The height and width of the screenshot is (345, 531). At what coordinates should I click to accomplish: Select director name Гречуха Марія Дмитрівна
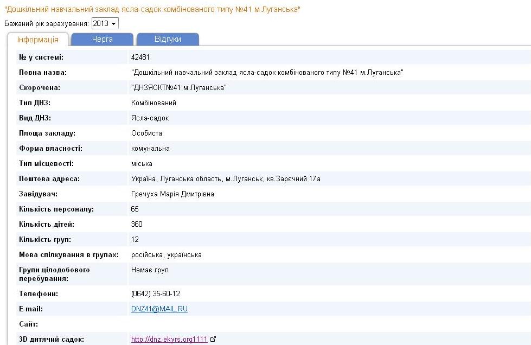point(172,194)
